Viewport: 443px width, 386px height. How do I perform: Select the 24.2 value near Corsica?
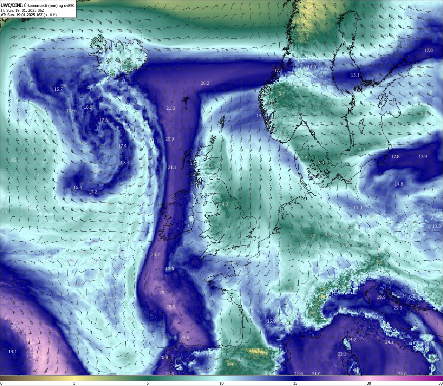click(352, 340)
